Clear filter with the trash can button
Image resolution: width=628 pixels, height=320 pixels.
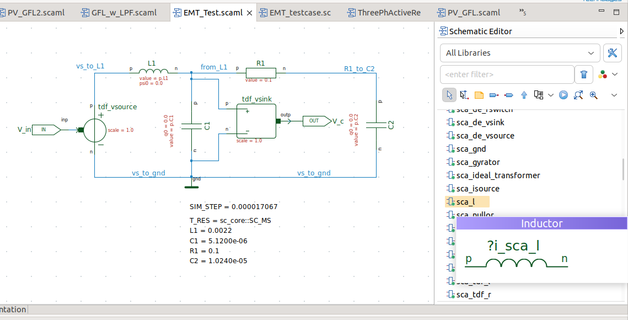(x=584, y=74)
